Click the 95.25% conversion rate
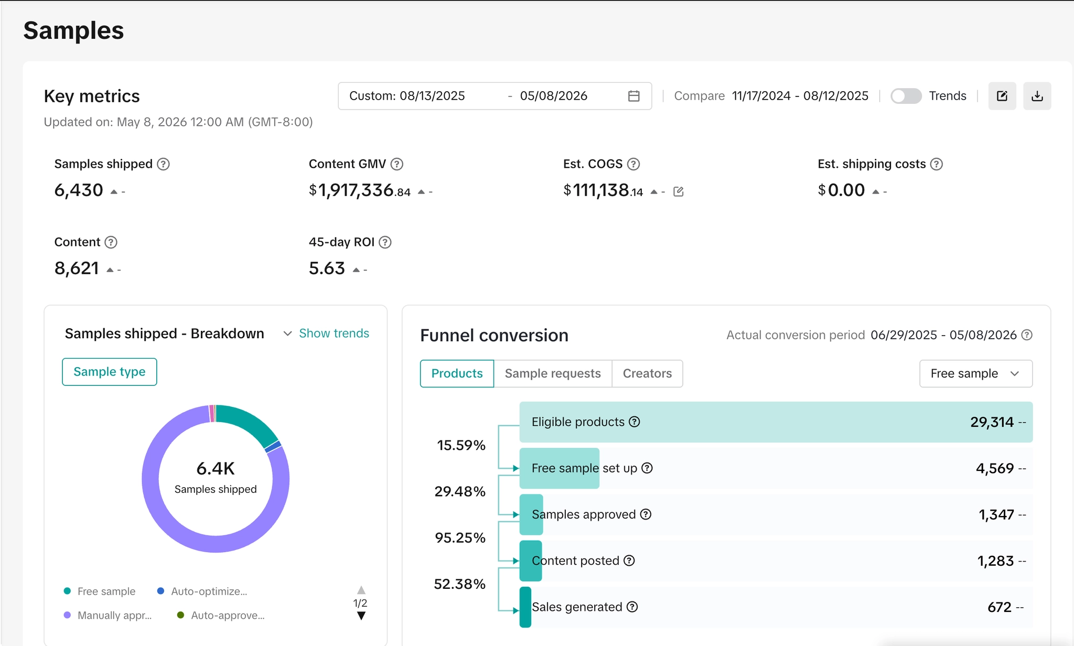This screenshot has width=1074, height=646. click(460, 537)
